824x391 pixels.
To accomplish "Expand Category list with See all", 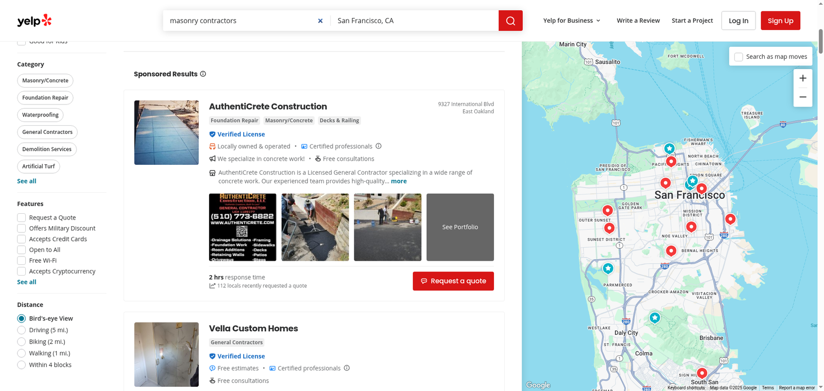I will click(27, 181).
